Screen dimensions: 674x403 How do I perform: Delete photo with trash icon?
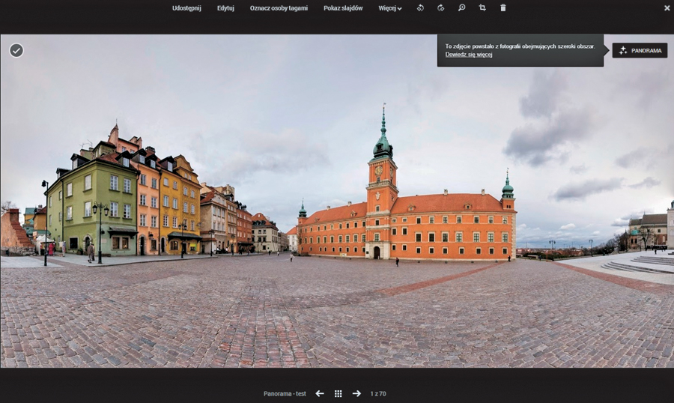503,8
